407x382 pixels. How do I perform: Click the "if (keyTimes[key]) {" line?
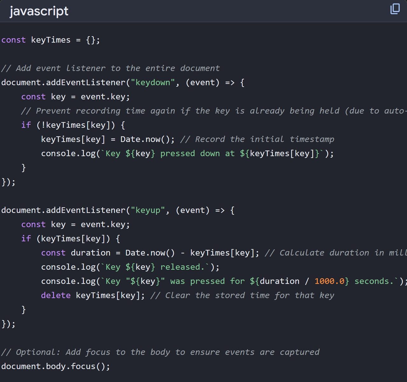[x=71, y=239]
